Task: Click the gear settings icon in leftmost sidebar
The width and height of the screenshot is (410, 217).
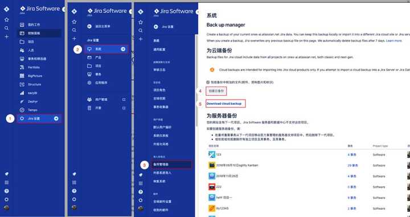Action: 6,199
